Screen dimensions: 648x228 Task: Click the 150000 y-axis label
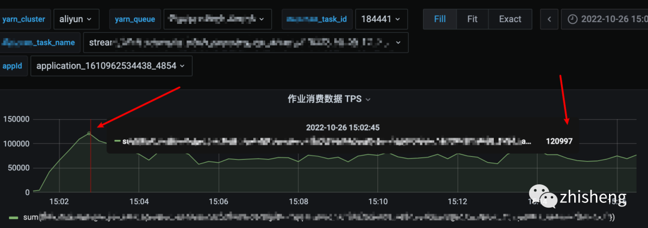(x=17, y=120)
